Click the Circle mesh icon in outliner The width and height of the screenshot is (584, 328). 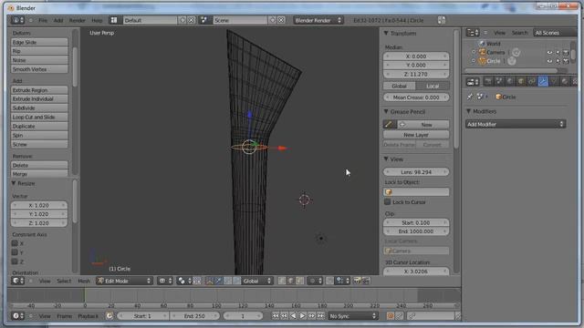tap(483, 61)
